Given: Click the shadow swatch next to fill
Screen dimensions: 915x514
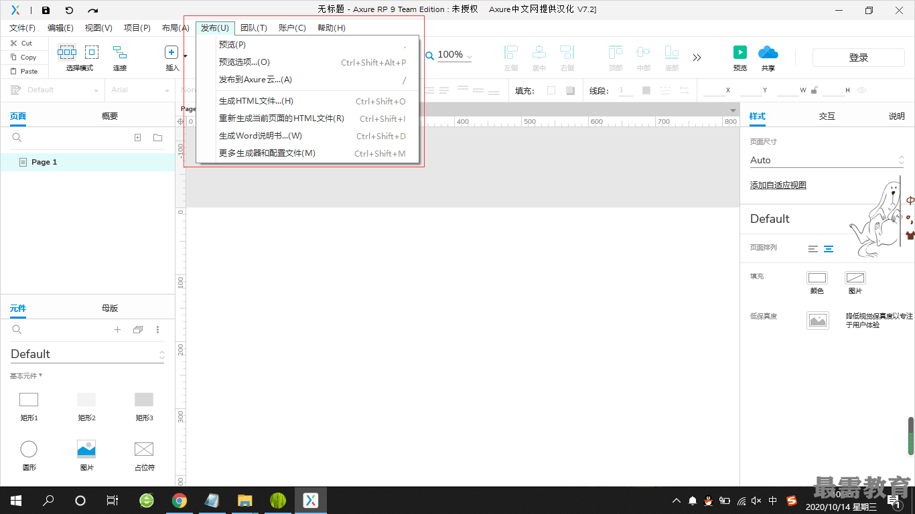Looking at the screenshot, I should point(570,90).
